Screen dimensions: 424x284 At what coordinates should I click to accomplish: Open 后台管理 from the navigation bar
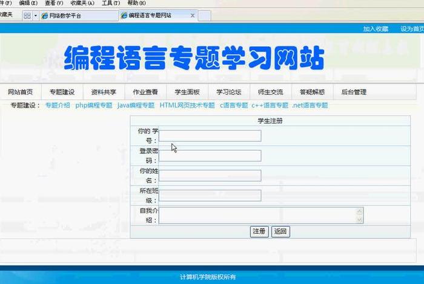click(x=353, y=92)
